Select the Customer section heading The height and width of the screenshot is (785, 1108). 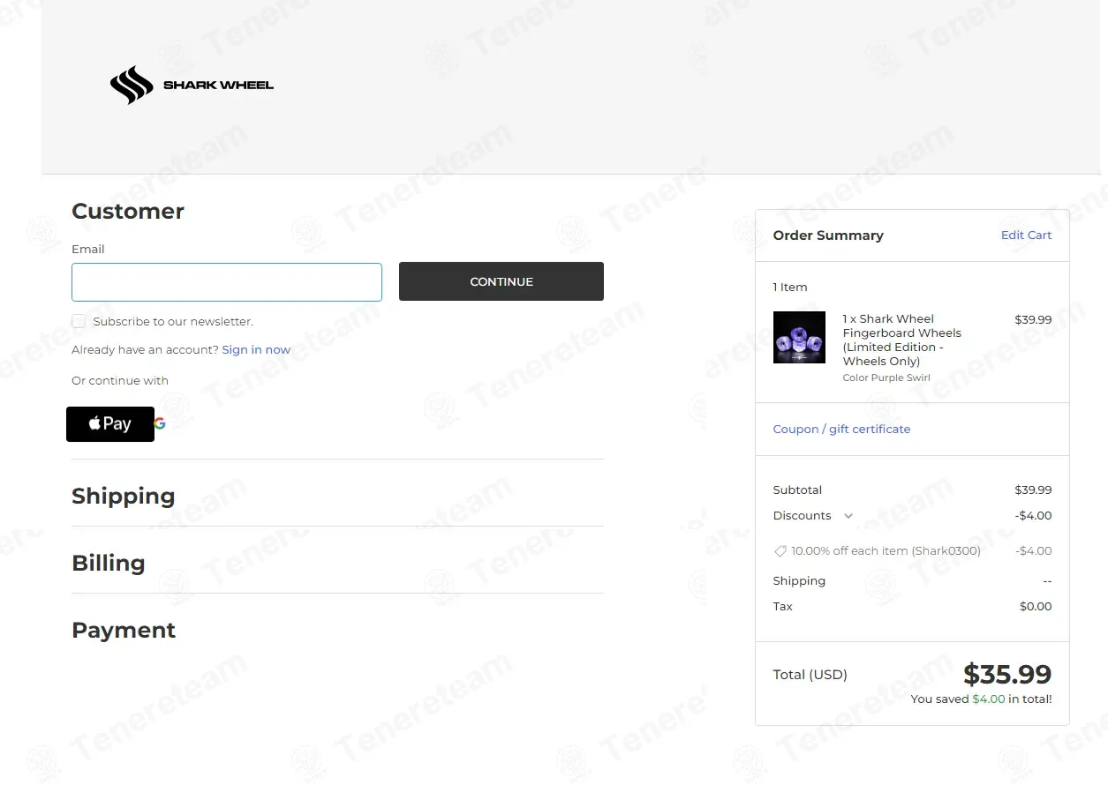coord(128,212)
